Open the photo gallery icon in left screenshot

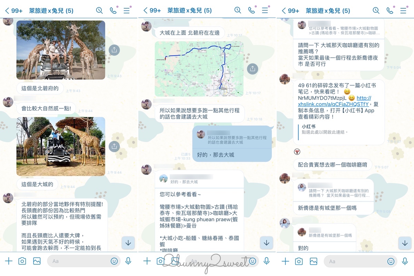click(x=37, y=261)
